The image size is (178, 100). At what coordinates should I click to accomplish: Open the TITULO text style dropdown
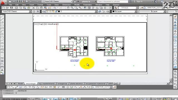(x=137, y=8)
